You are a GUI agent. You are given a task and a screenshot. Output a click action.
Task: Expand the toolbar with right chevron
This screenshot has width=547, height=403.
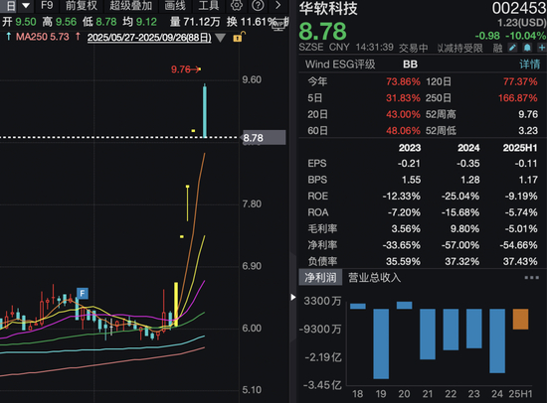click(278, 5)
